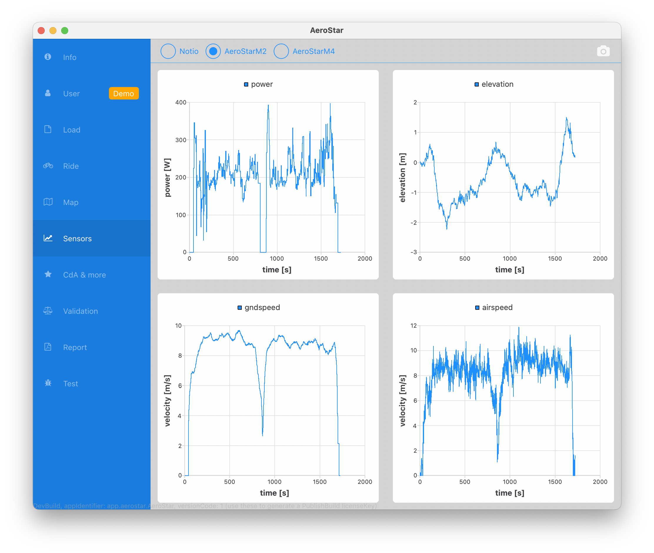The height and width of the screenshot is (553, 654).
Task: Select the AeroStarM2 radio button
Action: pos(213,51)
